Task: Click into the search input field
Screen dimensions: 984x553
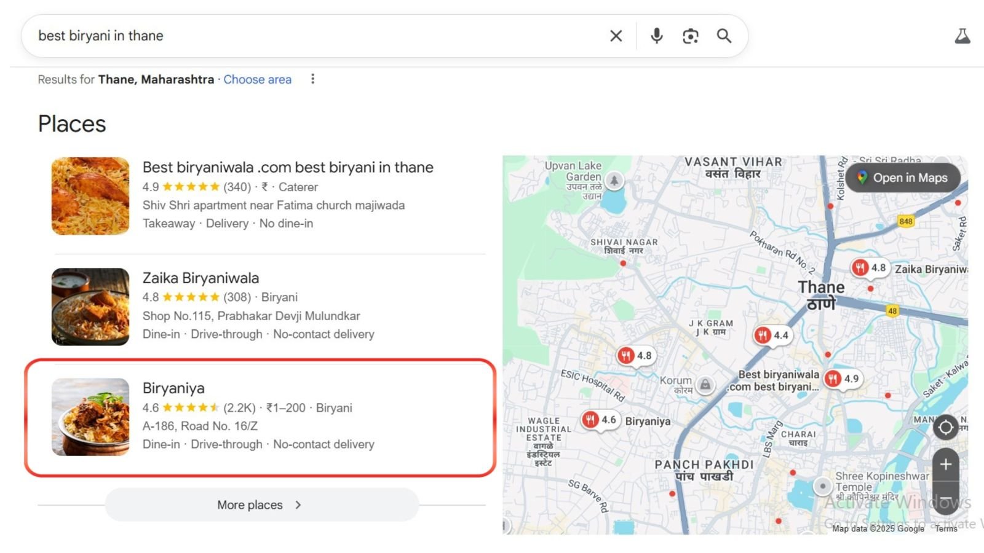Action: [307, 36]
